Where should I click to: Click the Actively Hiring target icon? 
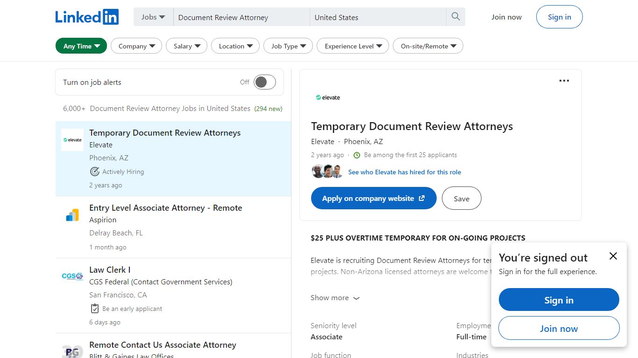(x=95, y=172)
